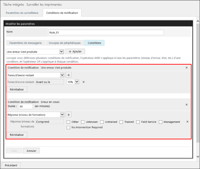This screenshot has height=169, width=200.
Task: Open the Réponse (niveau de formation) dropdown
Action: (35, 115)
